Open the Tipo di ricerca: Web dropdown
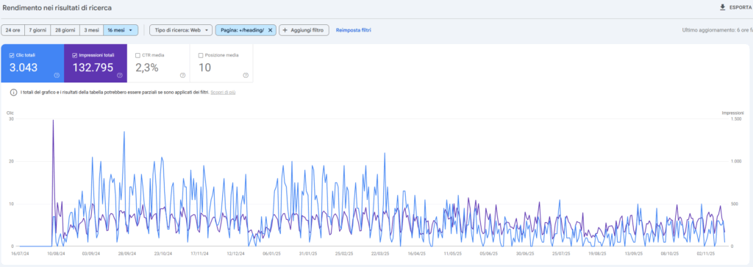This screenshot has height=267, width=753. coord(181,30)
